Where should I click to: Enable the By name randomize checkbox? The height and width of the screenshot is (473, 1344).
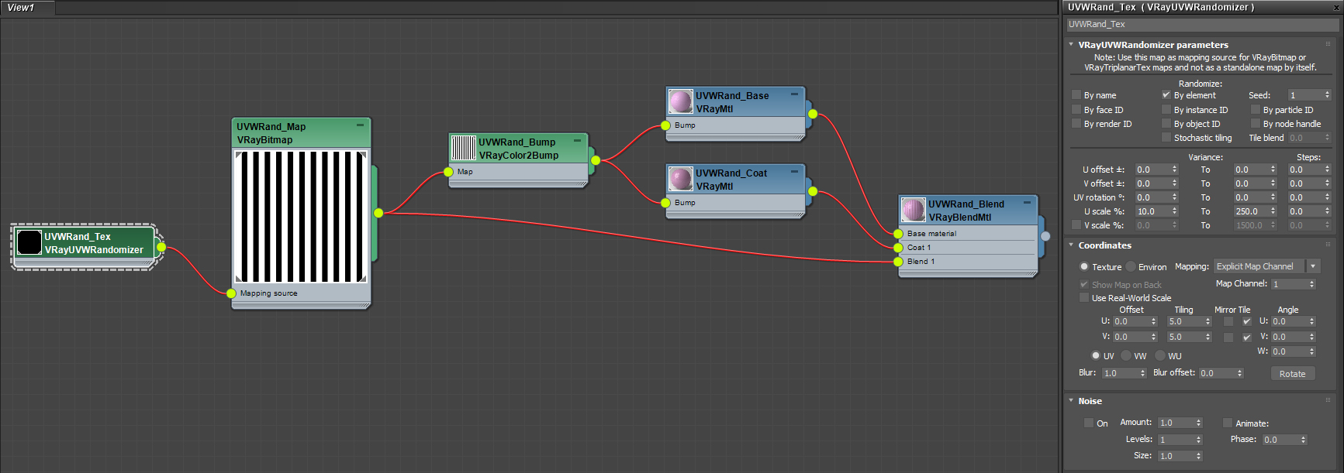pos(1076,95)
